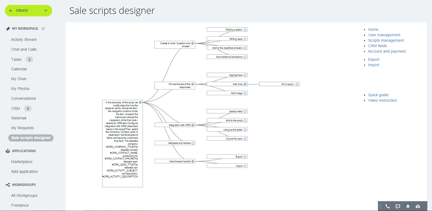Click the phone call icon in bottom bar
The width and height of the screenshot is (432, 211).
pyautogui.click(x=387, y=206)
